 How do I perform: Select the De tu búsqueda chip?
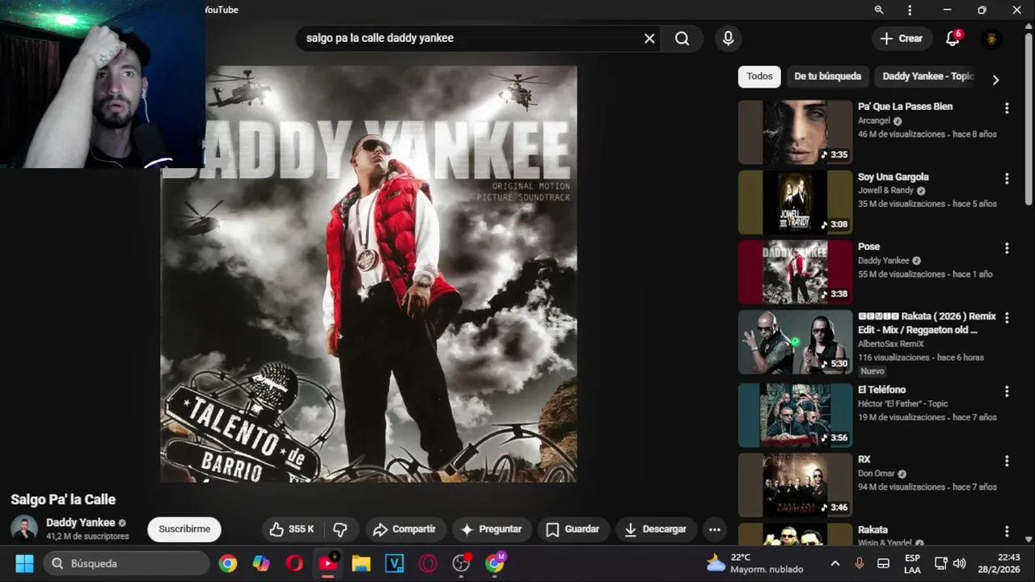pos(827,77)
